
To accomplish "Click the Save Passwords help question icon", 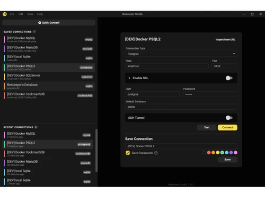I will pyautogui.click(x=156, y=153).
